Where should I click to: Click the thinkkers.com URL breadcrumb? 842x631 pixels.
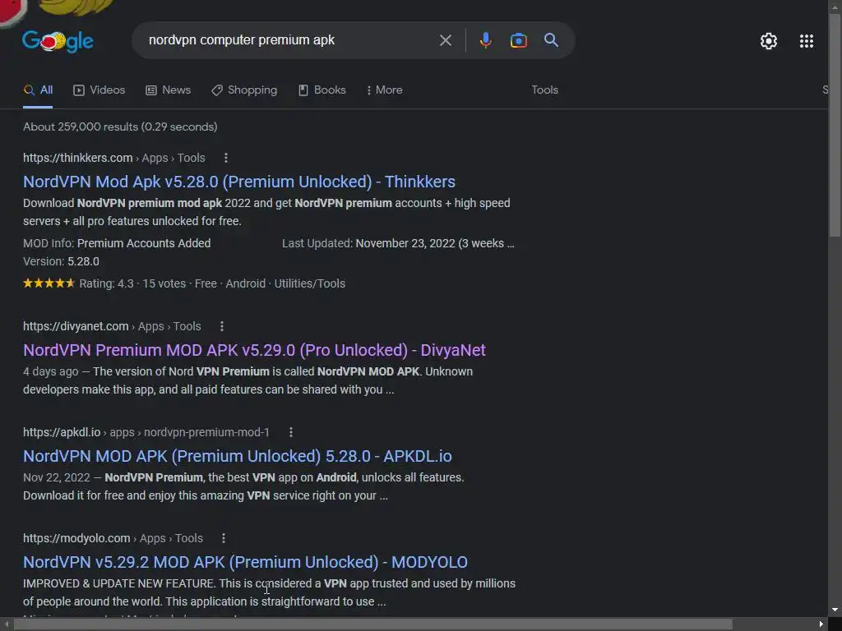pos(113,158)
